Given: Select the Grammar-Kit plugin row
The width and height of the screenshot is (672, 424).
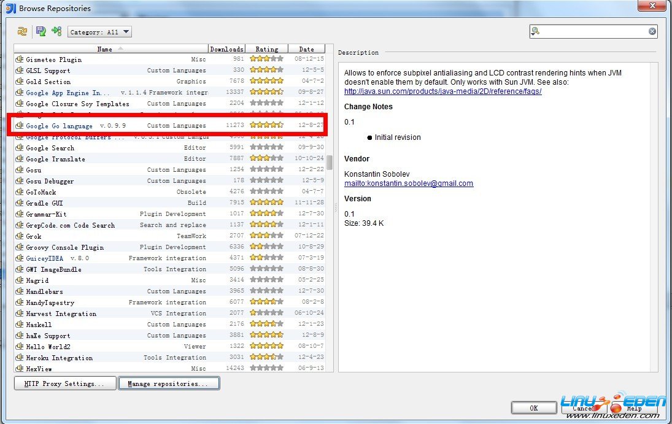Looking at the screenshot, I should (x=170, y=214).
